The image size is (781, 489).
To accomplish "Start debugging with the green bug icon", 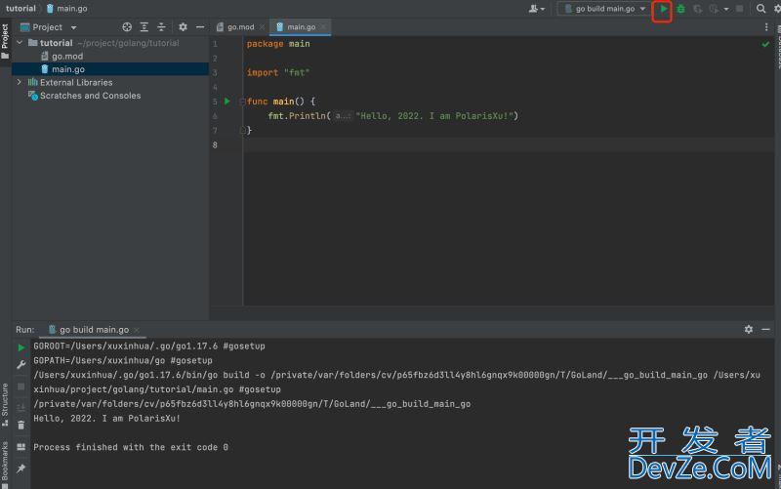I will (680, 9).
